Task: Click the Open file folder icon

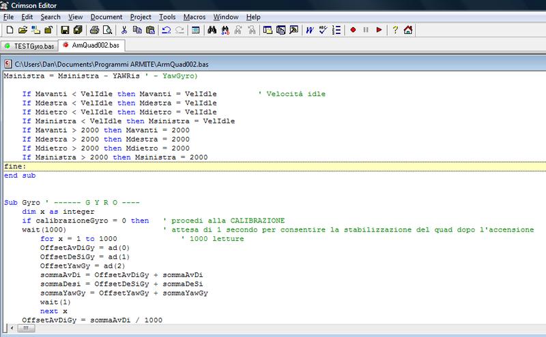Action: pos(23,30)
